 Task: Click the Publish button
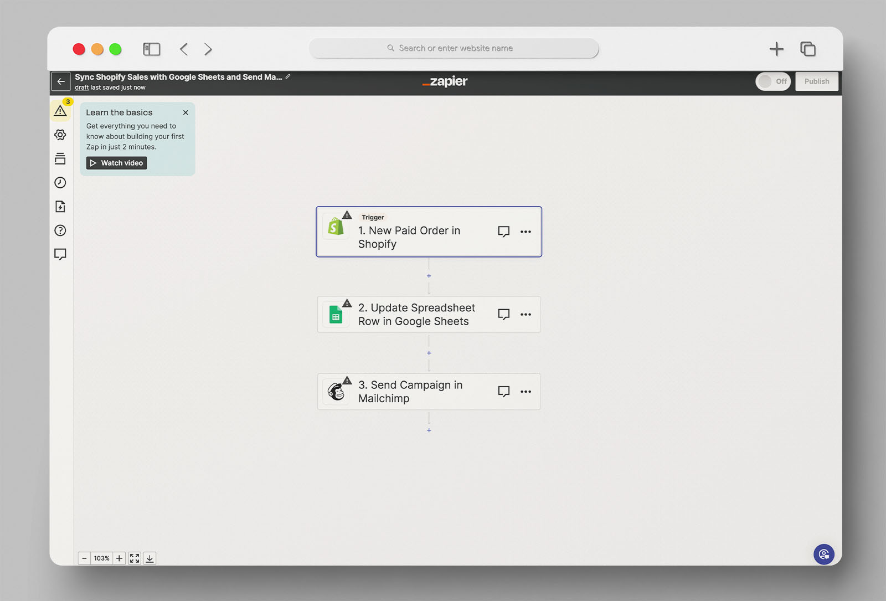(817, 81)
